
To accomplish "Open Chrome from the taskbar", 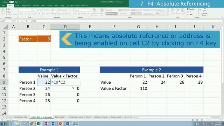I will [x=32, y=124].
